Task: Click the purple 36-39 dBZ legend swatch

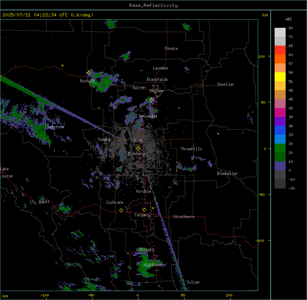Action: click(x=280, y=121)
